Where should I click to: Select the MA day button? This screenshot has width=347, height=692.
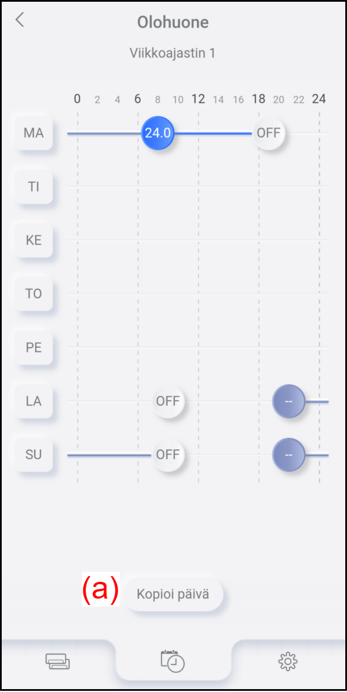coord(34,133)
